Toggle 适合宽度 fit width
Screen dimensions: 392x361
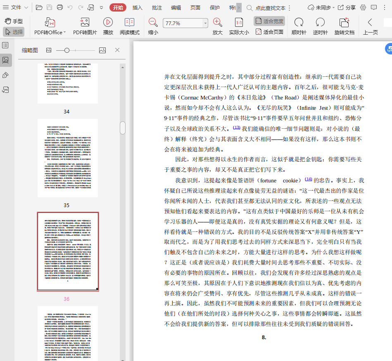click(269, 21)
